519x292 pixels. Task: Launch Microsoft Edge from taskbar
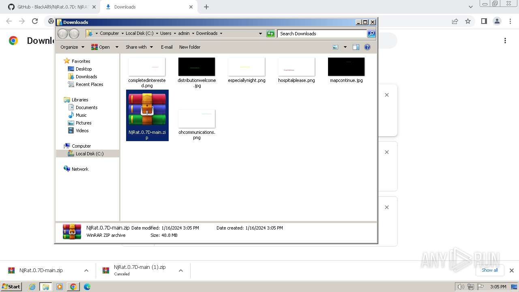tap(87, 287)
